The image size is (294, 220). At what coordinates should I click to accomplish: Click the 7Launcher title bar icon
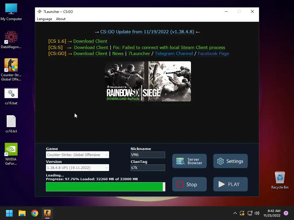pos(40,11)
